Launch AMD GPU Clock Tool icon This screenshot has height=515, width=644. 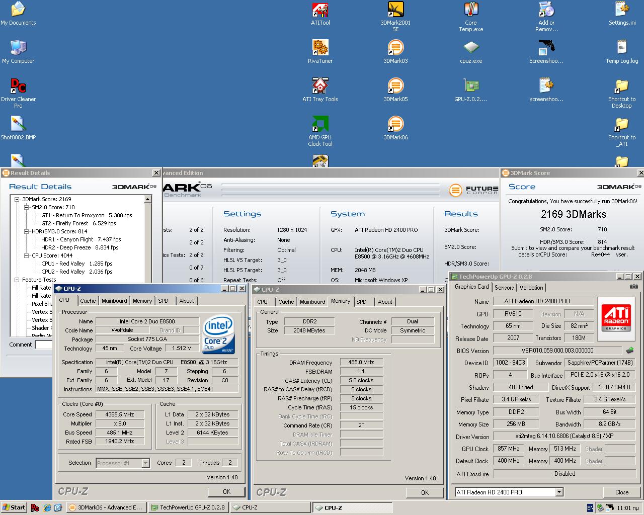pyautogui.click(x=320, y=131)
